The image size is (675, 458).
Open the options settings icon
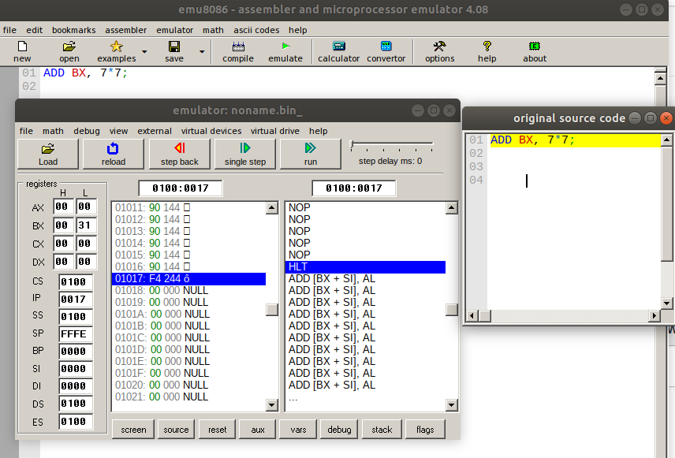(x=439, y=51)
